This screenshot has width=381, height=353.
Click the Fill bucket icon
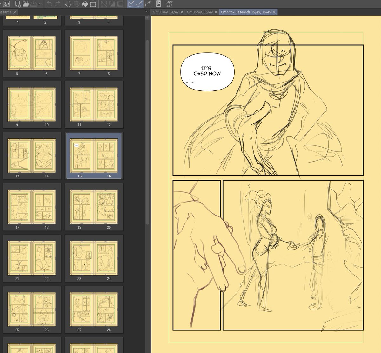point(85,4)
